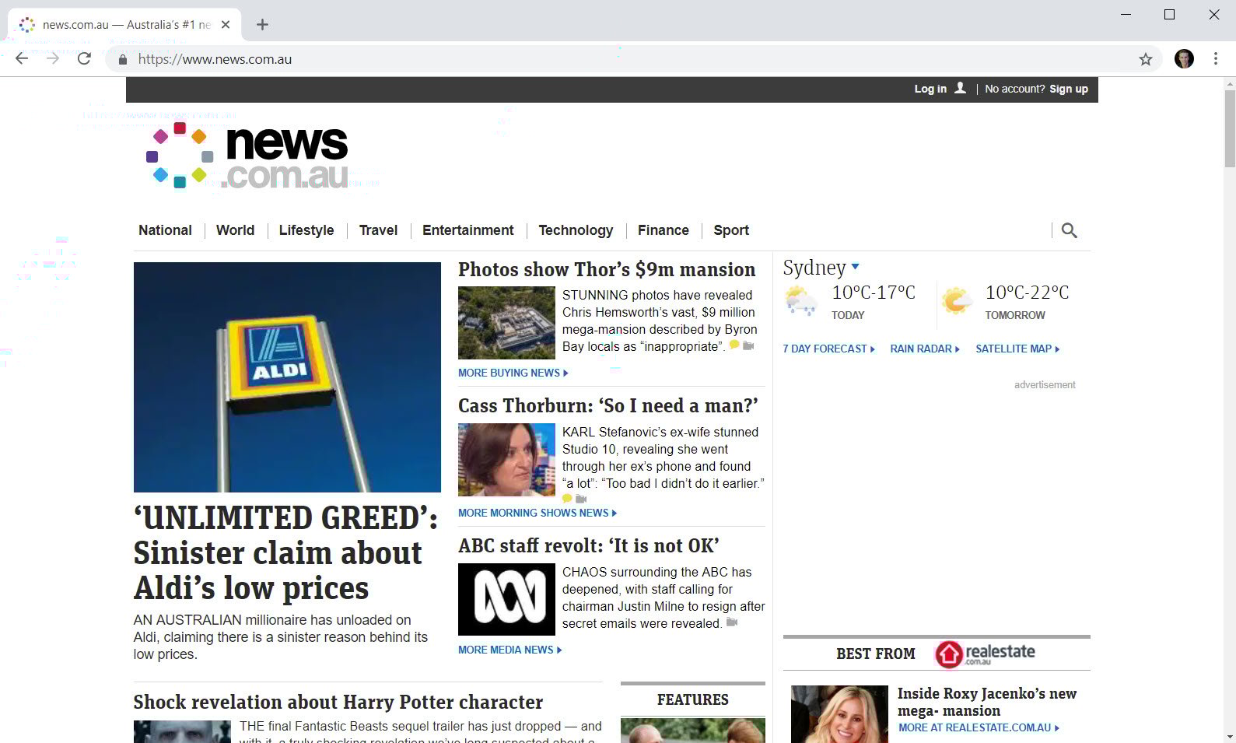Image resolution: width=1236 pixels, height=743 pixels.
Task: Open a new tab with the plus button
Action: [x=262, y=25]
